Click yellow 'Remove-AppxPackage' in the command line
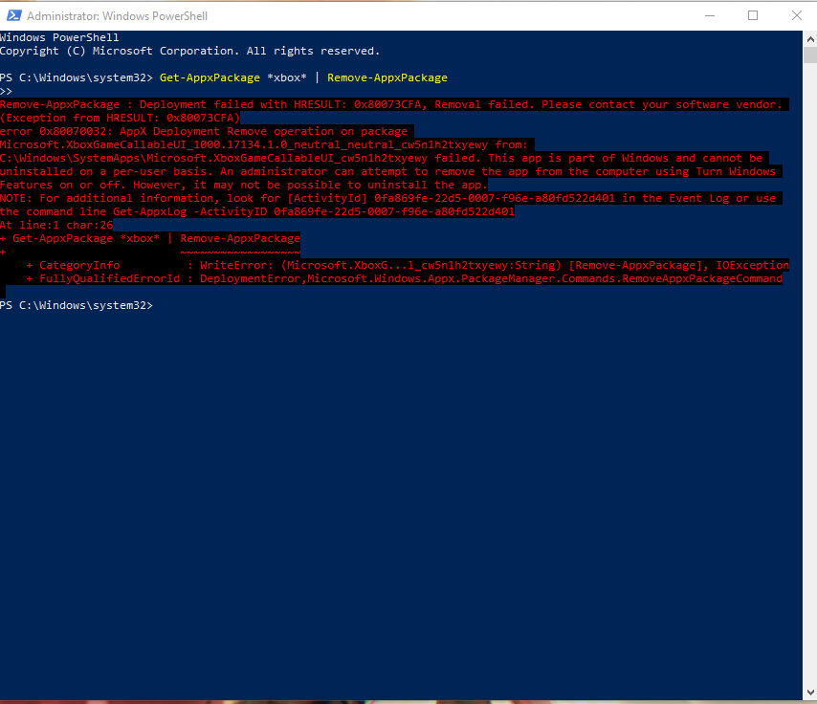Viewport: 817px width, 704px height. point(387,77)
